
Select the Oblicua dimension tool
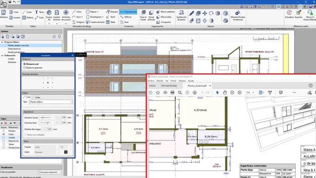point(126,17)
